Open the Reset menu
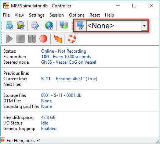The width and height of the screenshot is (160, 144). [95, 15]
